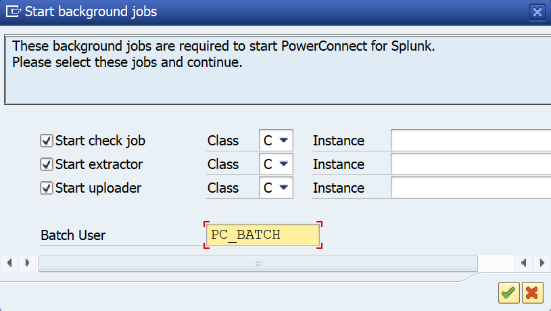Select the Instance field for uploader
This screenshot has width=551, height=311.
point(470,188)
